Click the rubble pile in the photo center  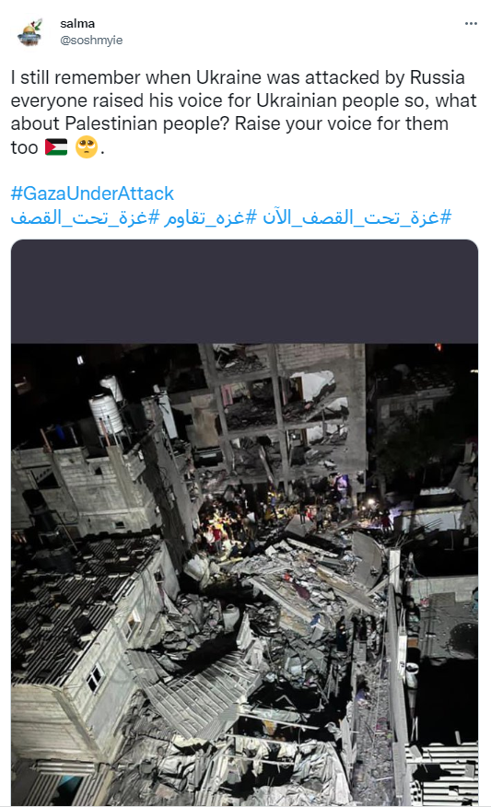point(288,591)
